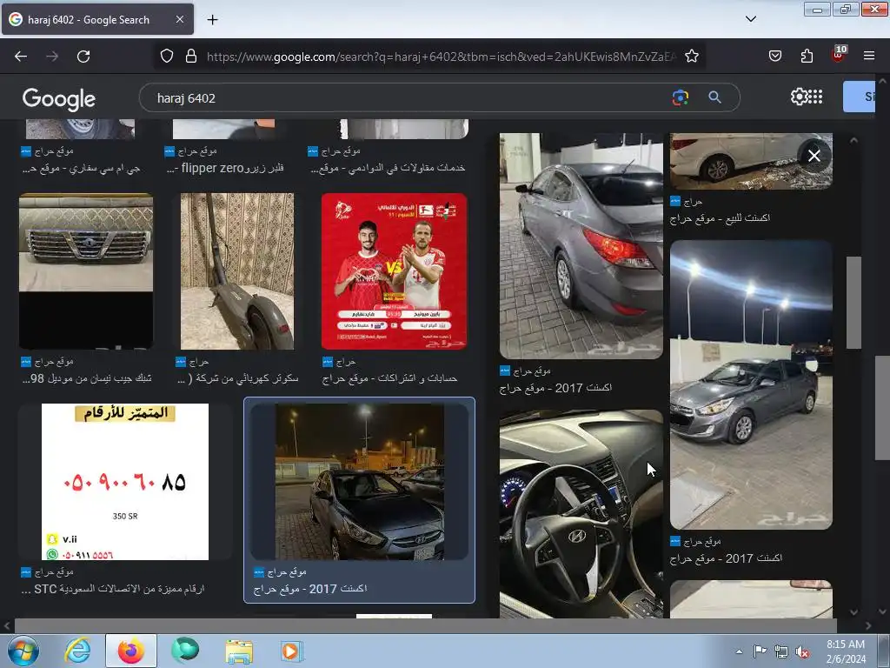Open the Pocket save icon
Viewport: 890px width, 668px height.
[774, 57]
